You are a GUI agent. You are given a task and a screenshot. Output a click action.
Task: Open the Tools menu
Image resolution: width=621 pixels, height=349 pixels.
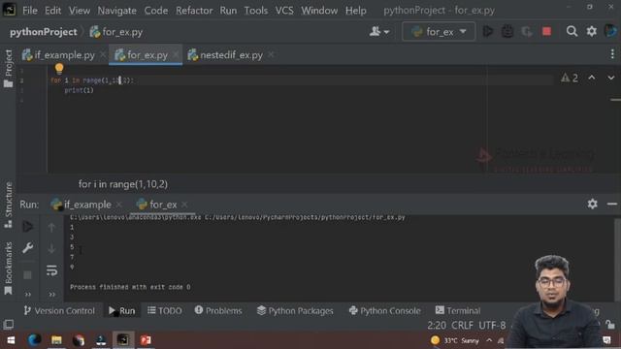255,11
